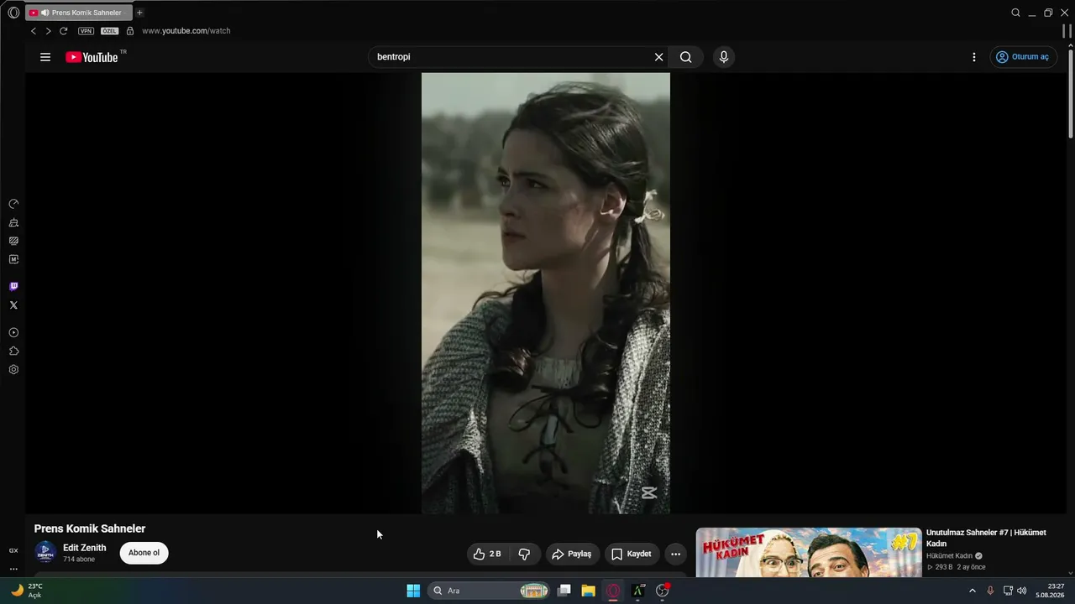This screenshot has width=1075, height=604.
Task: Expand hidden system tray icons
Action: point(973,591)
